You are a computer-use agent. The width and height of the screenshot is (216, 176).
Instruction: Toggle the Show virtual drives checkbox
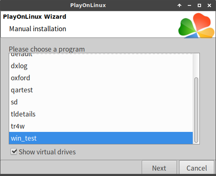point(14,151)
